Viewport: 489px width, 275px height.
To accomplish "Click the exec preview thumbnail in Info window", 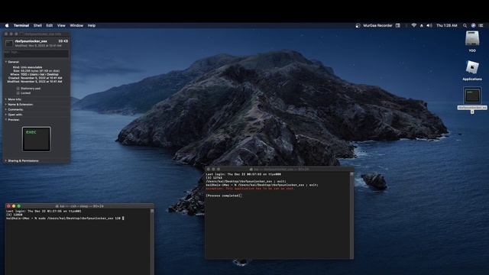I will pos(37,139).
